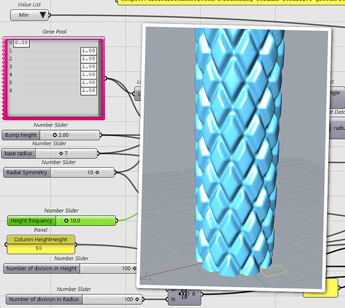The height and width of the screenshot is (308, 345).
Task: Click the Range component icon at bottom
Action: 184,294
